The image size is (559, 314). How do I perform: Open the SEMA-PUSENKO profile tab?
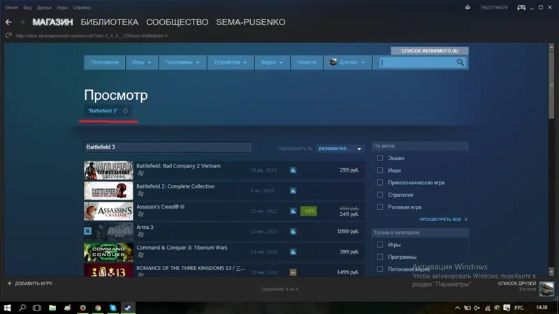(x=251, y=22)
